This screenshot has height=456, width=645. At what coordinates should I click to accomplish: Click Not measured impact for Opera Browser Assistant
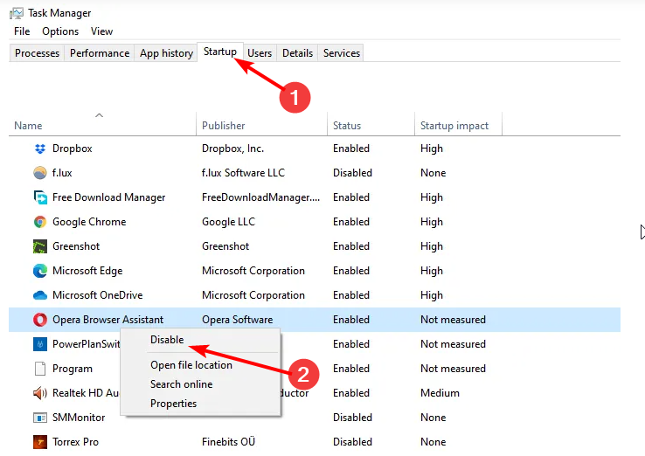pos(453,320)
